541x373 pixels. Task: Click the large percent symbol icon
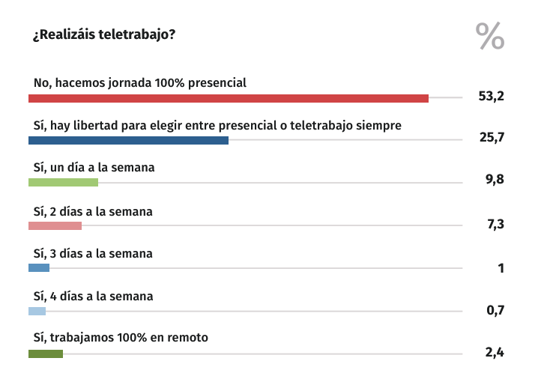pos(491,37)
